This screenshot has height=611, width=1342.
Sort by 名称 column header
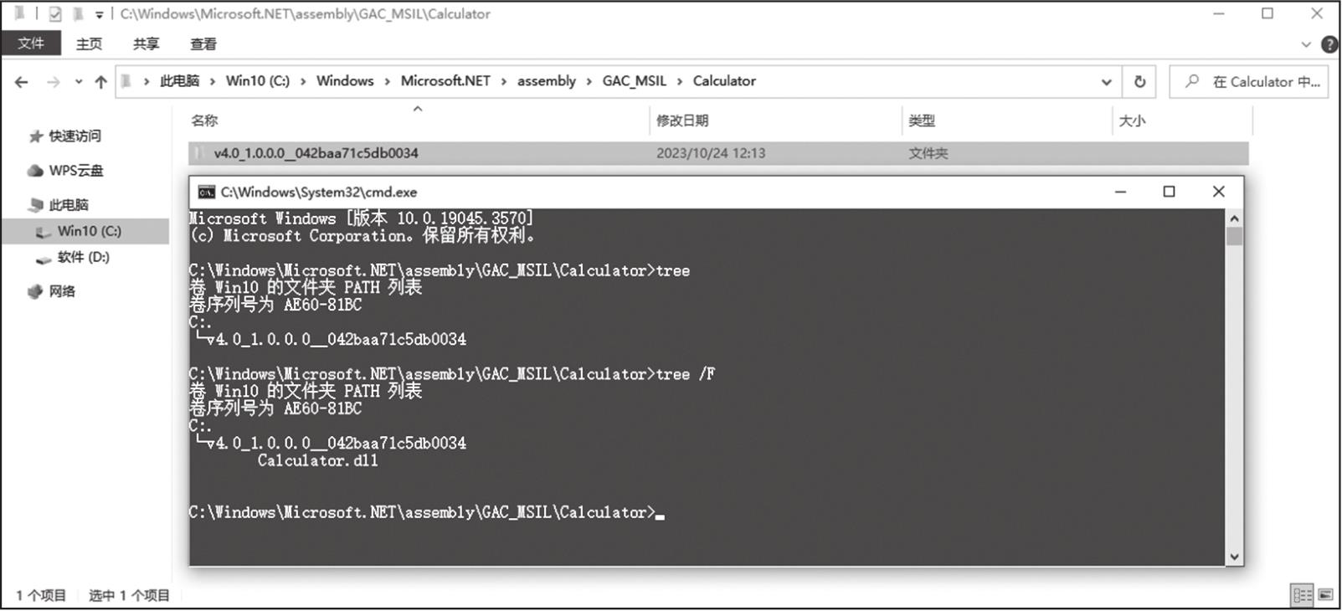[x=204, y=121]
